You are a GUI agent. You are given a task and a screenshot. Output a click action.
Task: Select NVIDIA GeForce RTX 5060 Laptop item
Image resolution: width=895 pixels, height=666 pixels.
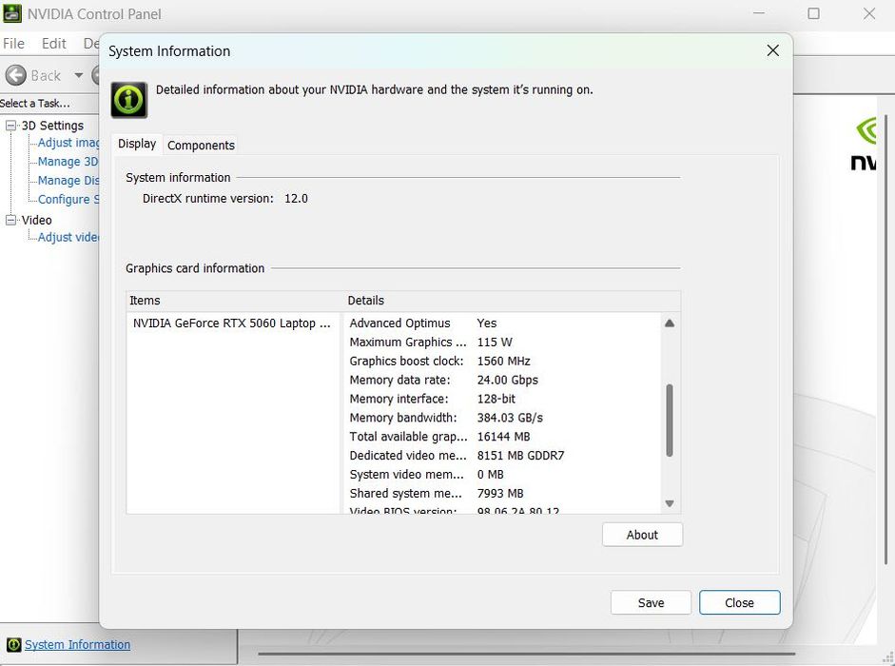click(232, 323)
